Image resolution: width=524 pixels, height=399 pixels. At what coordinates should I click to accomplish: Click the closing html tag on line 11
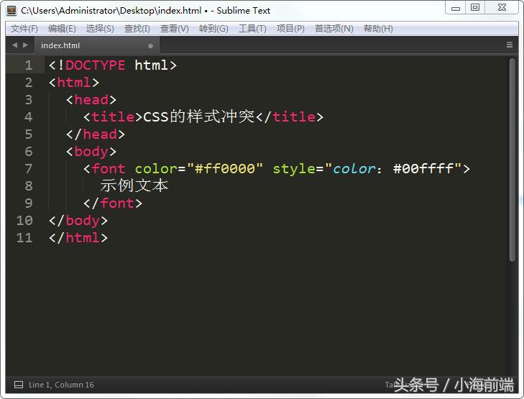click(78, 238)
